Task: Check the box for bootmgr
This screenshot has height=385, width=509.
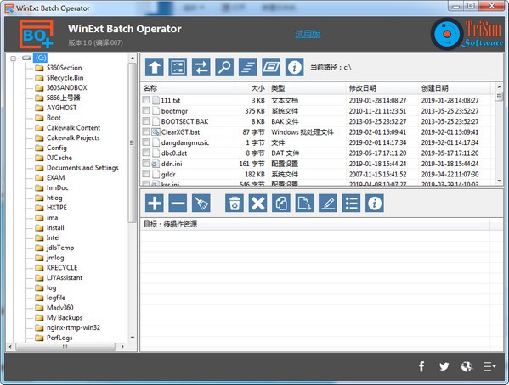Action: coord(146,110)
